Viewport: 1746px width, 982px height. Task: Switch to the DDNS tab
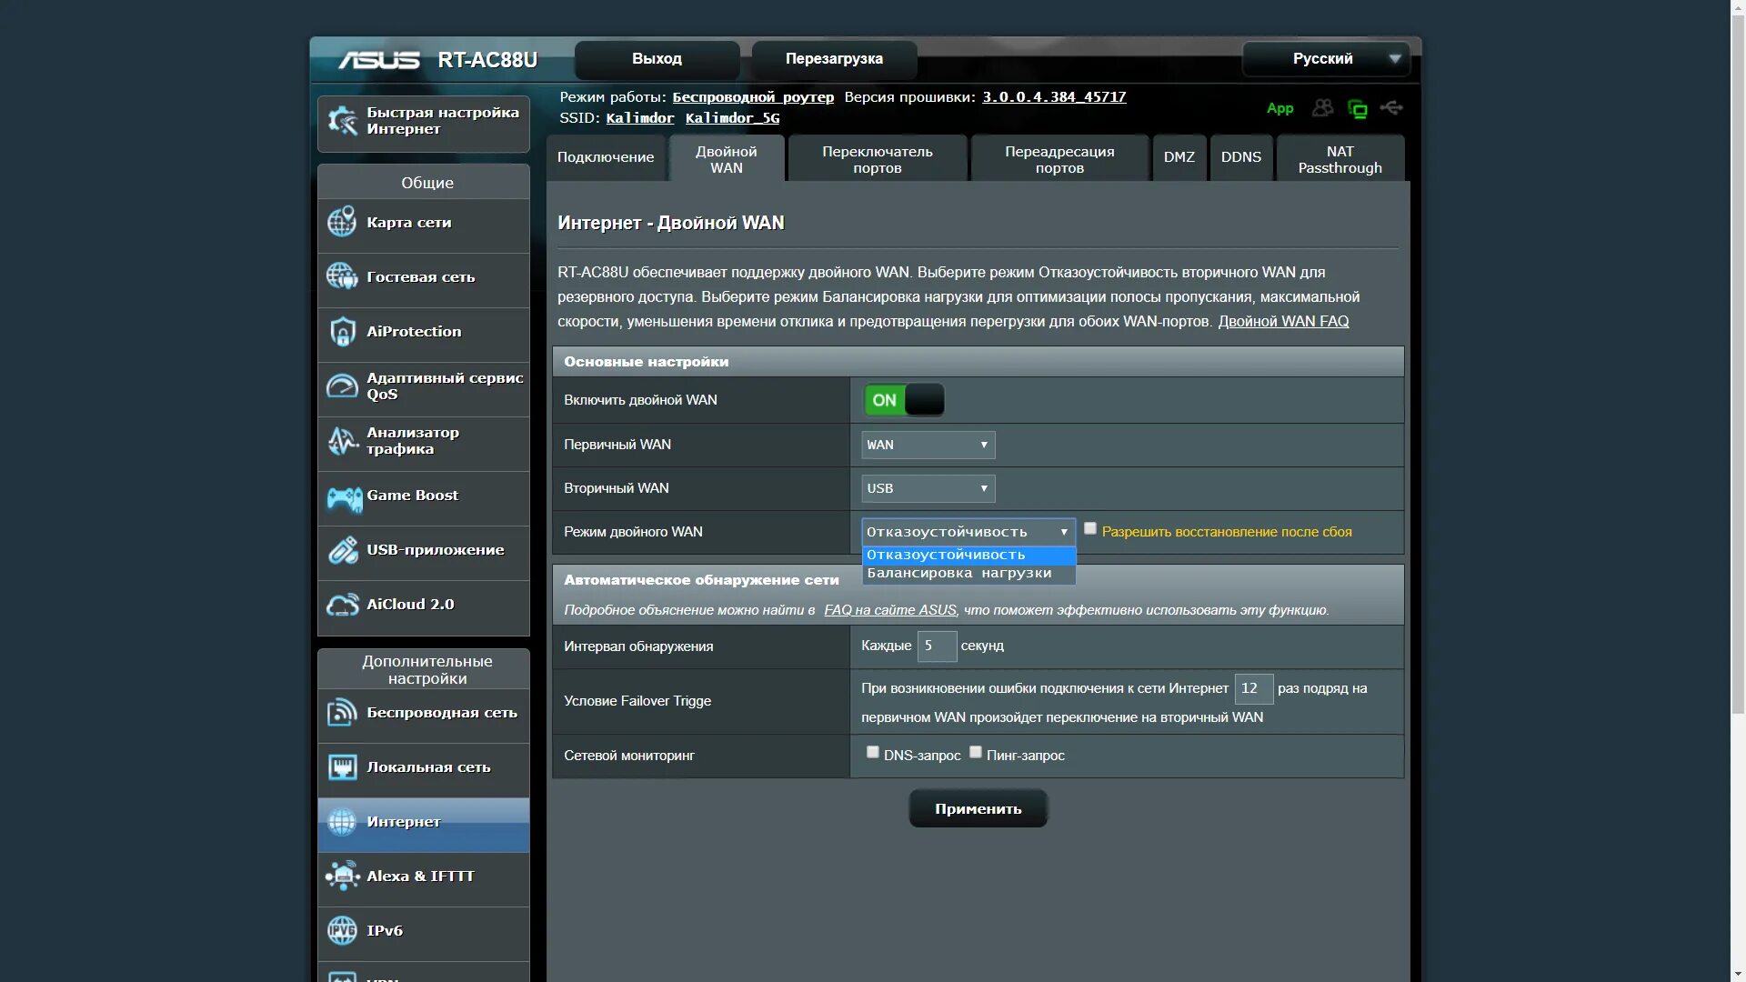click(x=1241, y=157)
